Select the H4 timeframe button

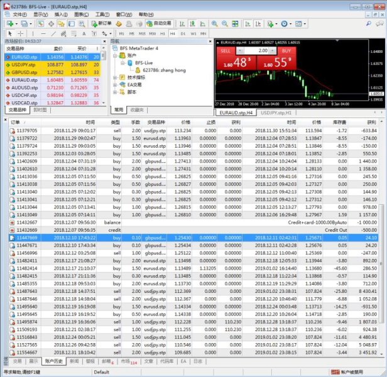point(172,33)
